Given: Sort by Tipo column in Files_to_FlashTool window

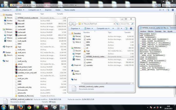Looking at the screenshot, I should (109, 32).
